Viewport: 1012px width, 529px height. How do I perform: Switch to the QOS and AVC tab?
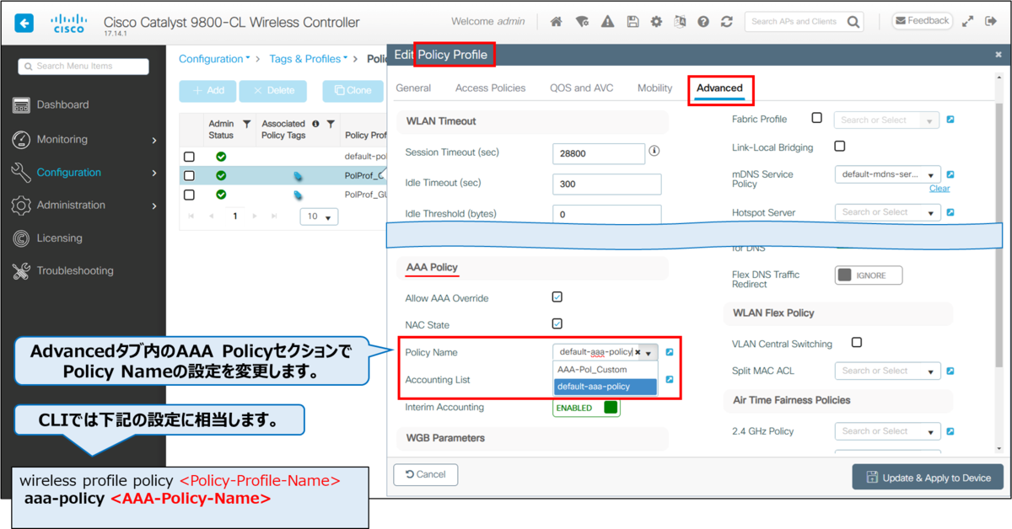point(581,88)
